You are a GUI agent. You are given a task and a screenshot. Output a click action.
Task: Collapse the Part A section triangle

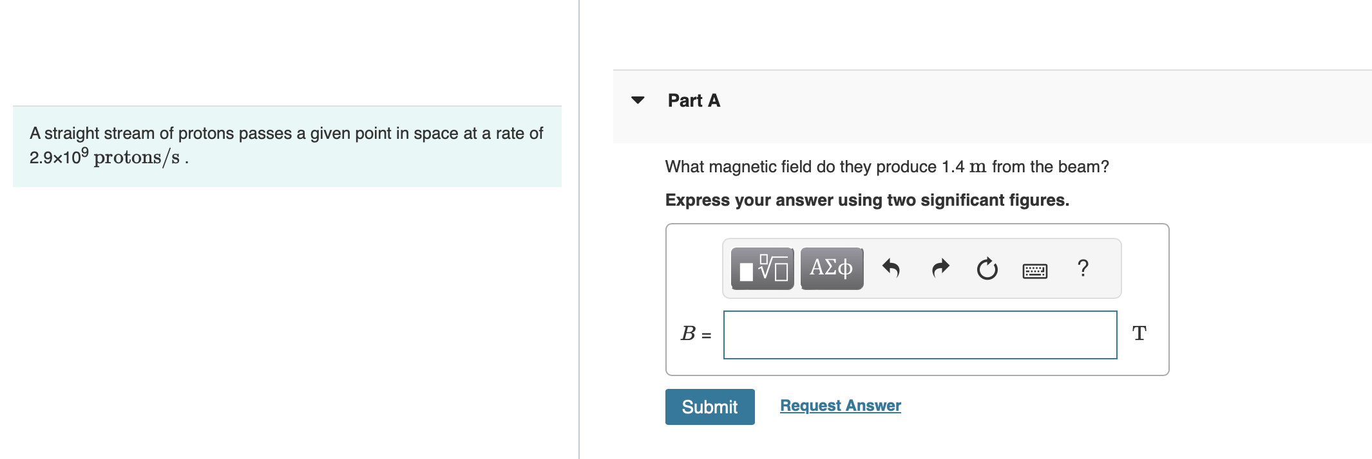click(637, 100)
